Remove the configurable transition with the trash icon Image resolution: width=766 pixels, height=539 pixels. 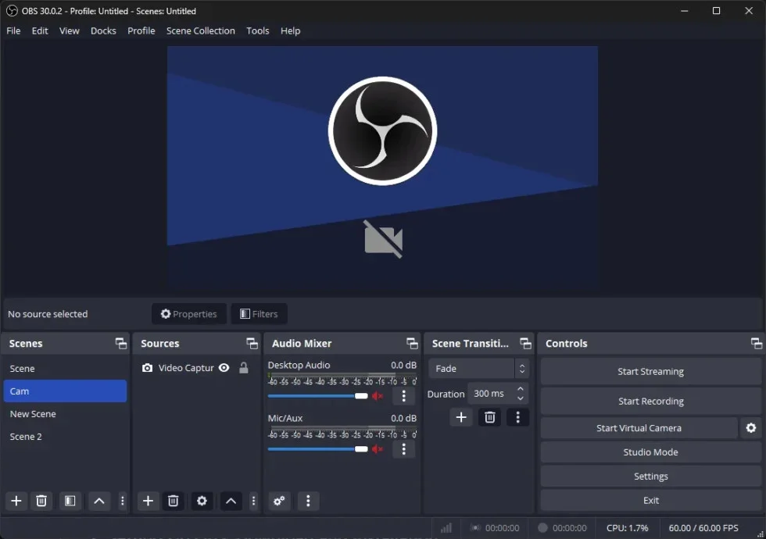click(490, 417)
